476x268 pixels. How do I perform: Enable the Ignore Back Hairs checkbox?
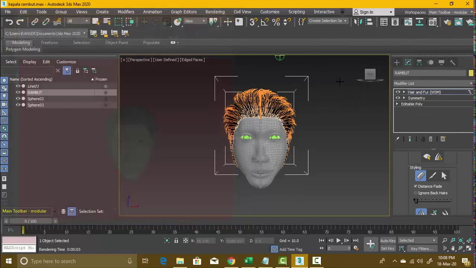pos(416,193)
